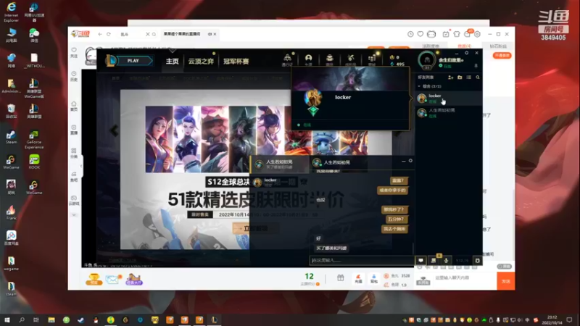Switch to the 主页 tab
580x326 pixels.
(x=172, y=62)
